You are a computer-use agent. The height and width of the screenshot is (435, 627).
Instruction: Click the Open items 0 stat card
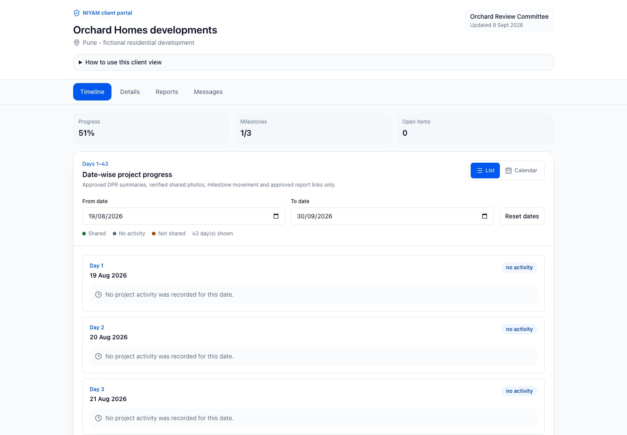coord(475,129)
